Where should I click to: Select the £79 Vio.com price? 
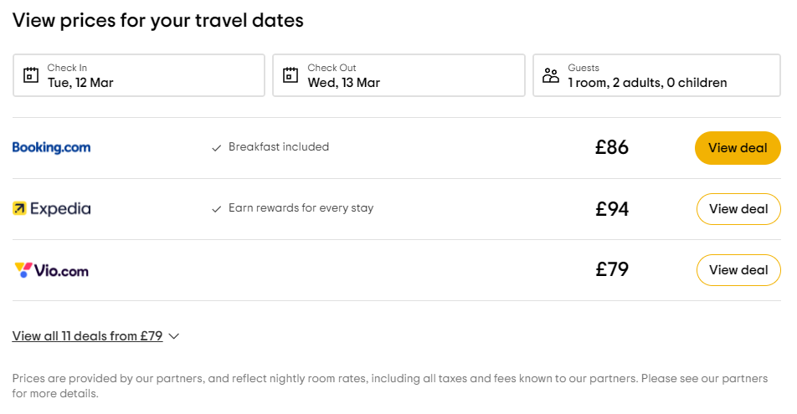tap(612, 270)
